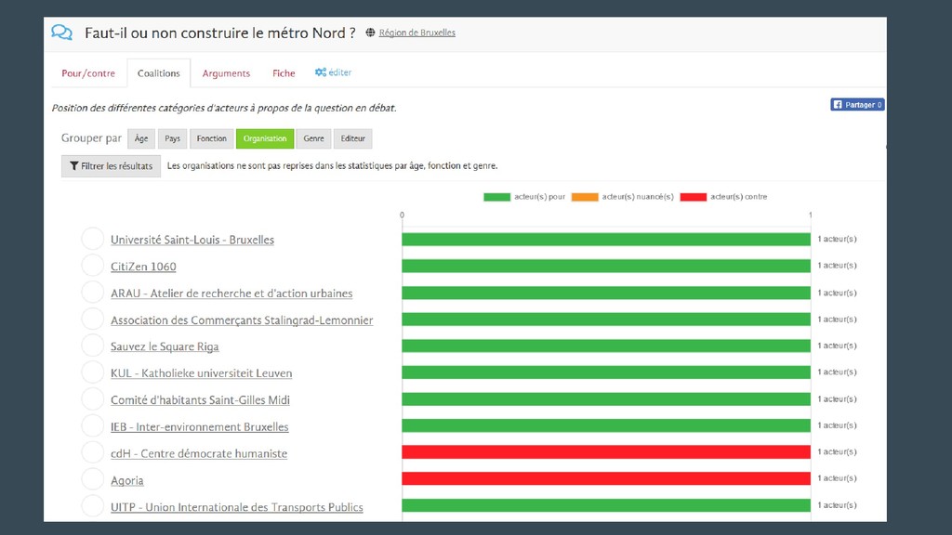The height and width of the screenshot is (535, 952).
Task: Click title 'Faut-il ou non construire le métro Nord ?'
Action: [219, 33]
